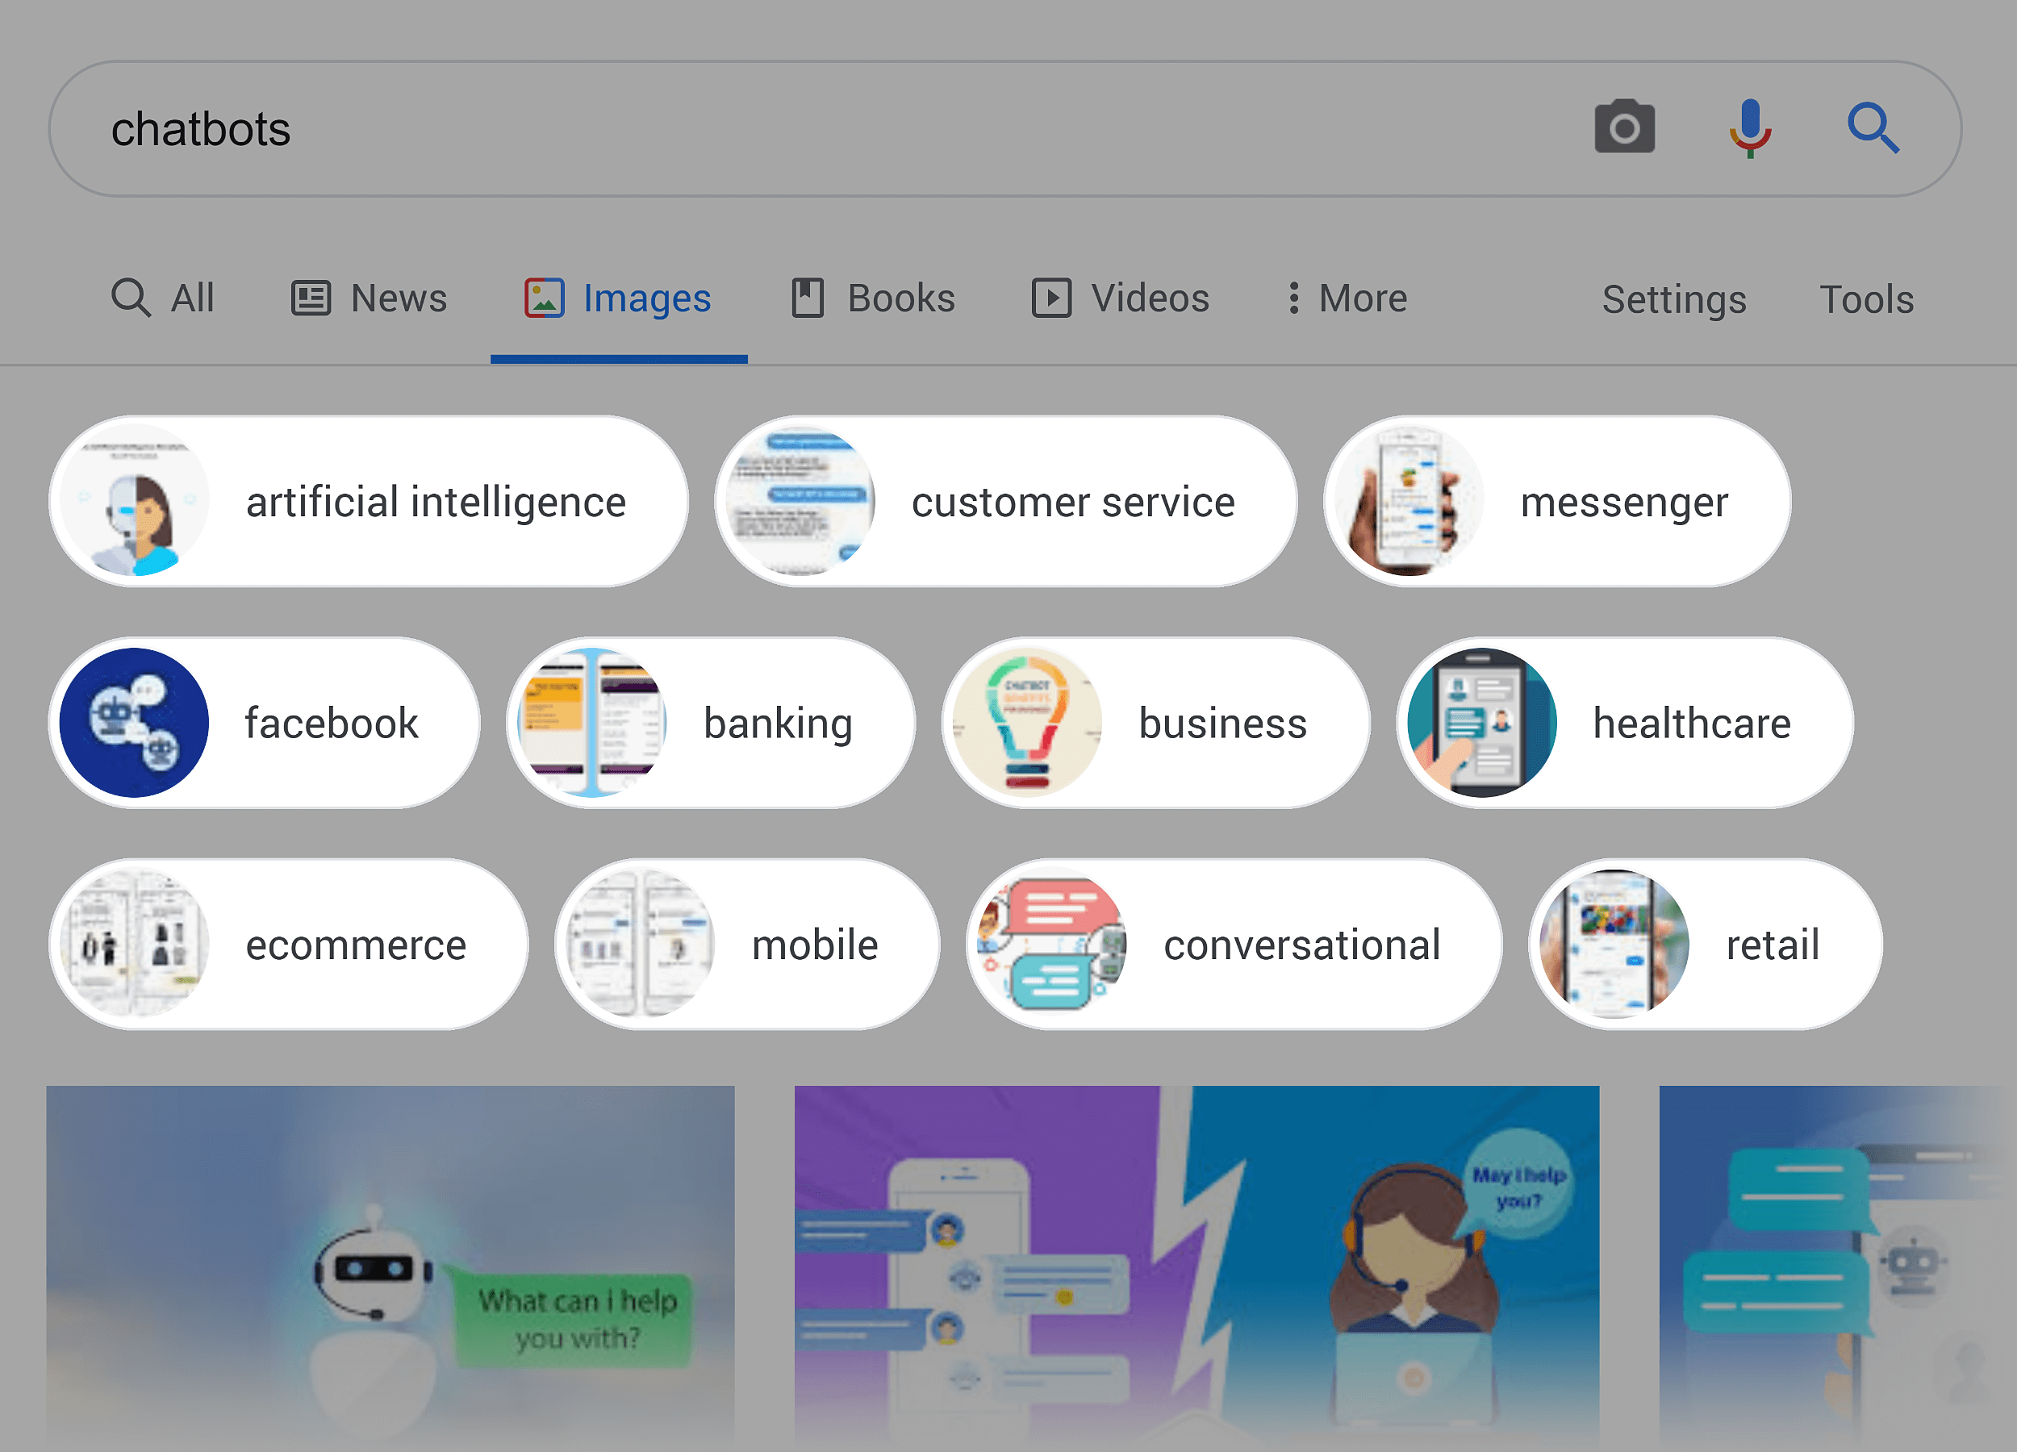Open the 'May I help you?' agent image

pyautogui.click(x=1196, y=1268)
